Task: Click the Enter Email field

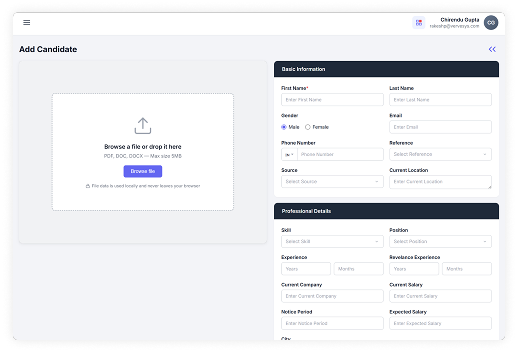Action: pos(440,127)
